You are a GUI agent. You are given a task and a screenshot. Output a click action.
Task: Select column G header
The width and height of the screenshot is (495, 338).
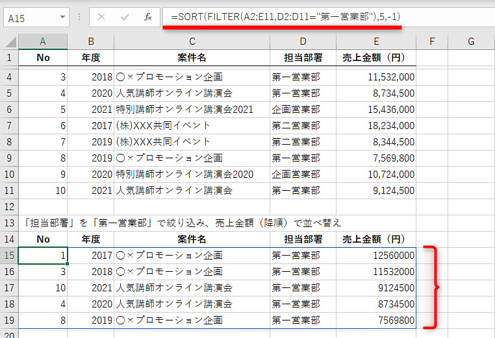pos(471,42)
